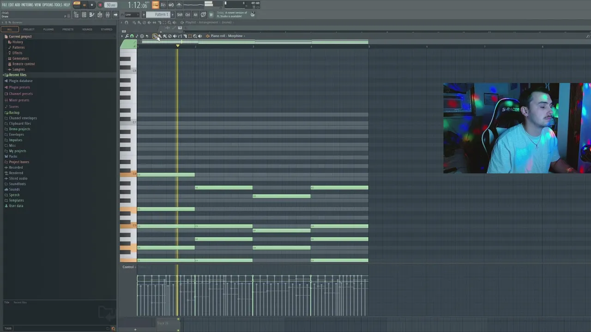The height and width of the screenshot is (332, 591).
Task: Open the Soundfonts folder
Action: pyautogui.click(x=18, y=184)
